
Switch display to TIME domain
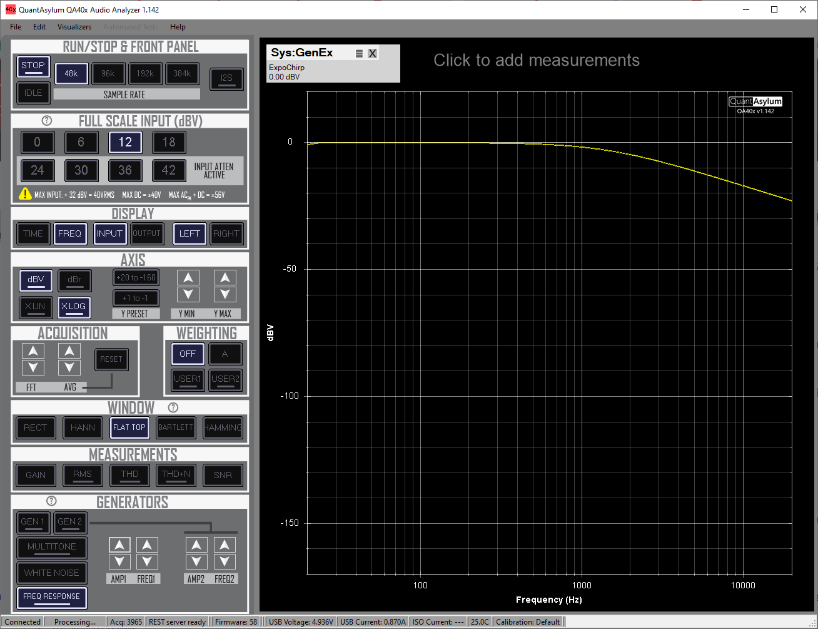click(x=33, y=234)
